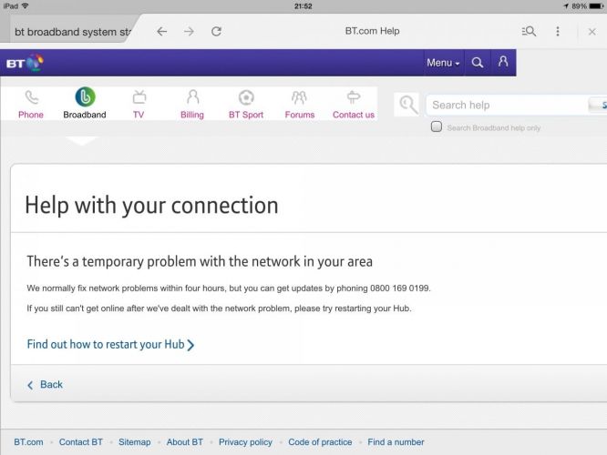The height and width of the screenshot is (455, 607).
Task: Select the Billing help category icon
Action: [x=192, y=96]
